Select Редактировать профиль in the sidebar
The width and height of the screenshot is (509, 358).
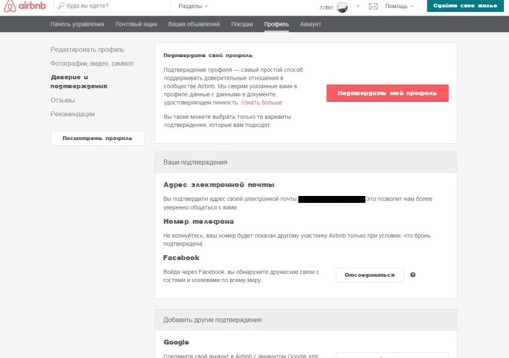point(87,50)
